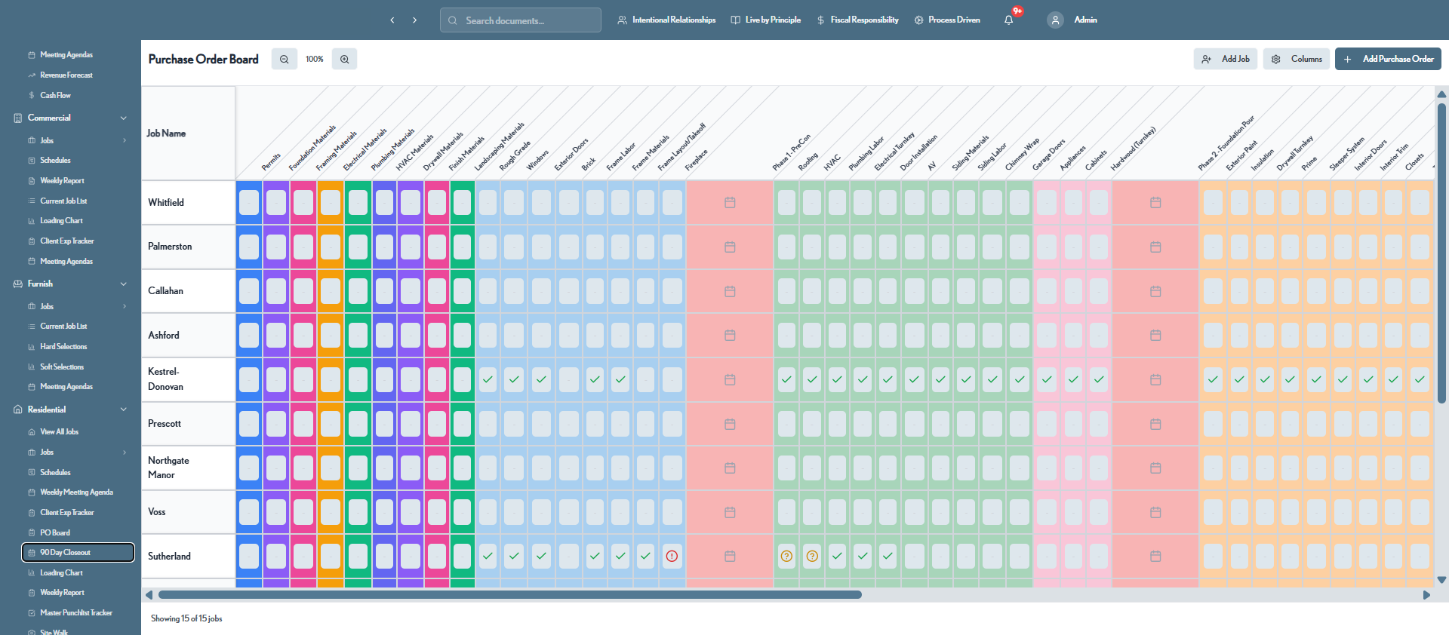The width and height of the screenshot is (1449, 635).
Task: Open 90 Day Closeout in sidebar
Action: click(78, 553)
